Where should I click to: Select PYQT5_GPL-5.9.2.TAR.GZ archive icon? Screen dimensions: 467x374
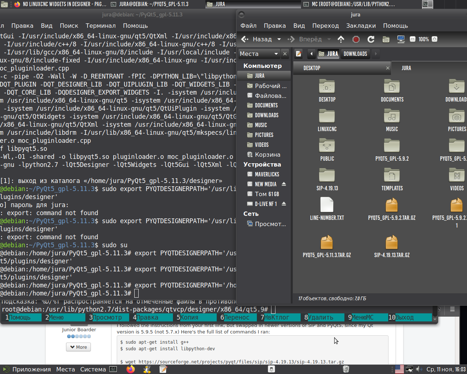click(x=392, y=205)
